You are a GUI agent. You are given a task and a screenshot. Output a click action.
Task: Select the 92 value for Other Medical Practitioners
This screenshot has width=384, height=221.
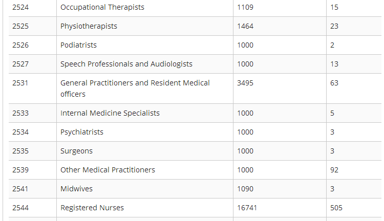[x=334, y=170]
